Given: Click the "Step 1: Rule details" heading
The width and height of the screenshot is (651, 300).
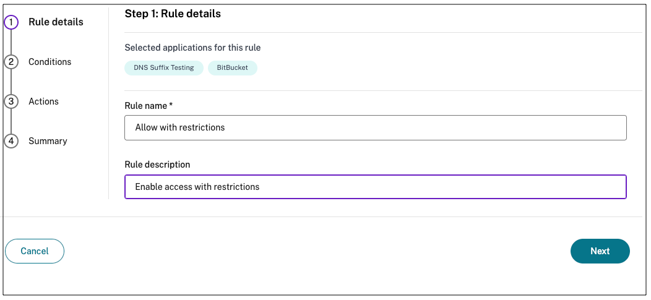Looking at the screenshot, I should point(173,13).
